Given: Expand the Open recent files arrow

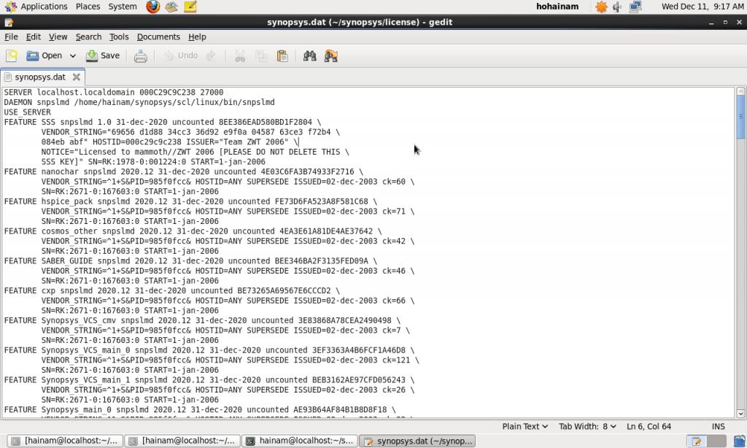Looking at the screenshot, I should coord(73,55).
